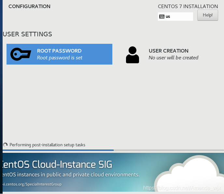Click the Cloud-Instance SIG banner heading
224x194 pixels.
57,164
